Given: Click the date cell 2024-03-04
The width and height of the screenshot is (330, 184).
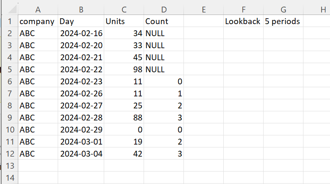Looking at the screenshot, I should (x=81, y=154).
